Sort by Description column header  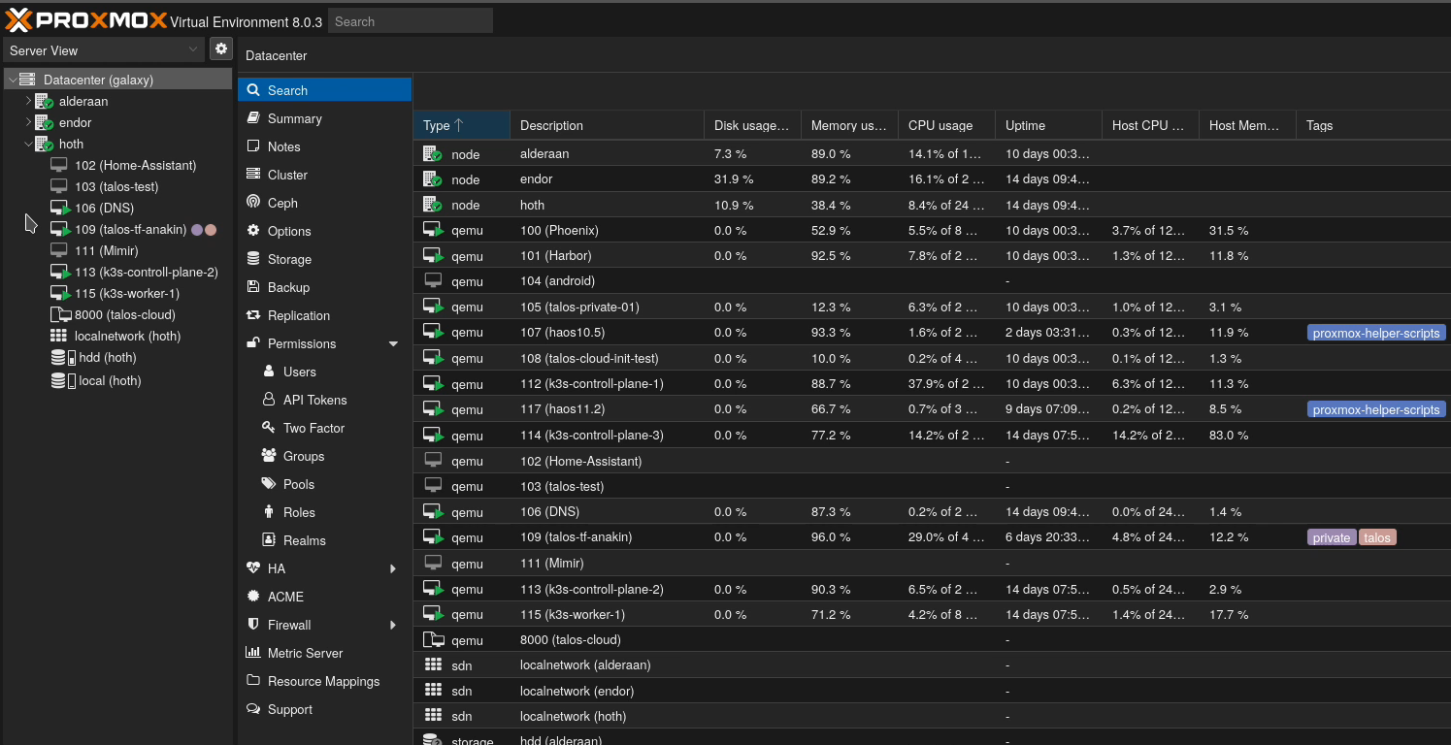(x=607, y=125)
